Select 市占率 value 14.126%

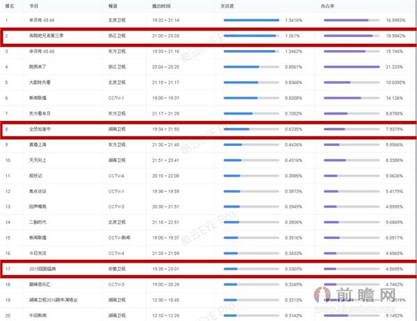[x=394, y=98]
